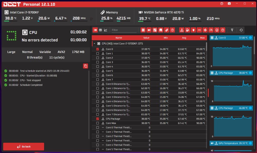Viewport: 257px width, 153px height.
Task: Check the Core Max sensor checkbox
Action: click(x=97, y=123)
